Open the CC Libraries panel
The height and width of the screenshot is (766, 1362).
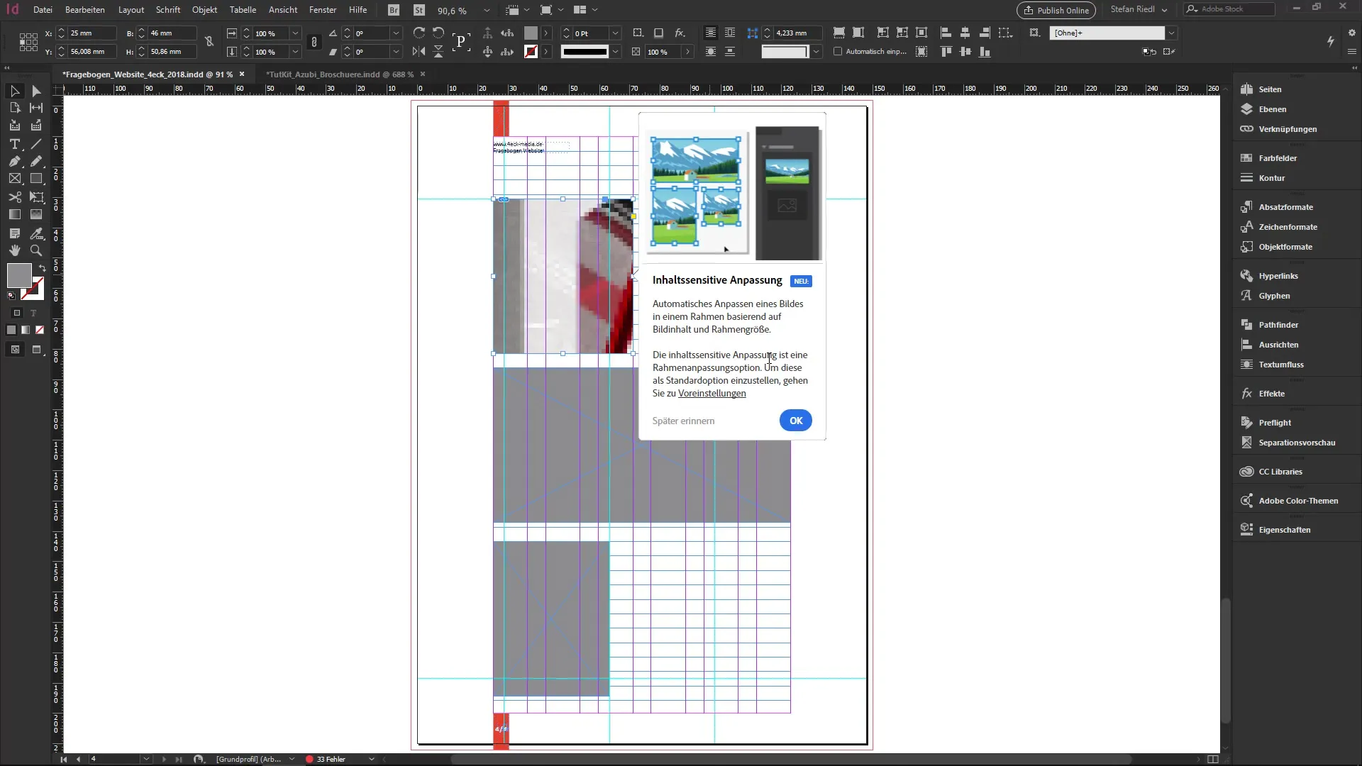(x=1280, y=472)
